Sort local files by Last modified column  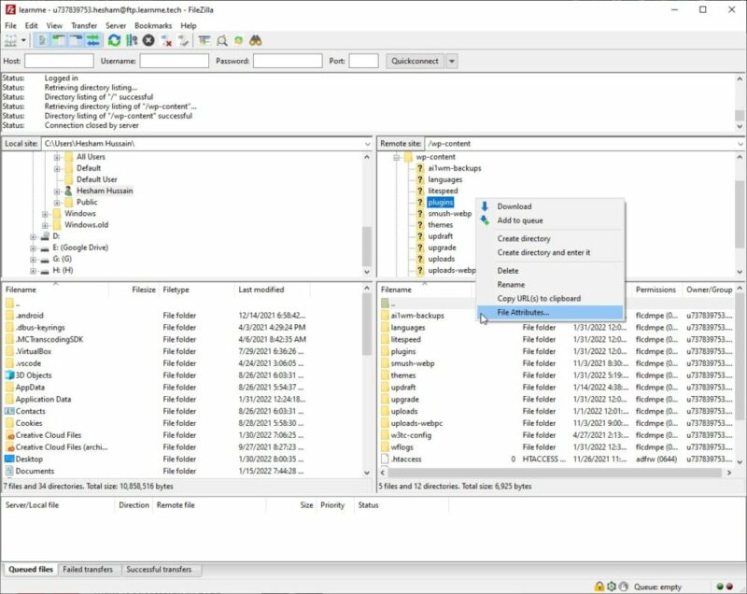click(272, 290)
